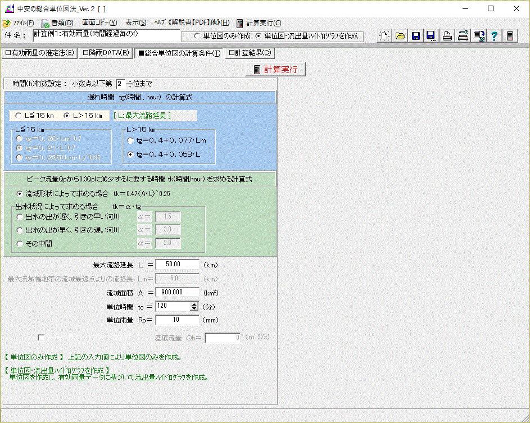Open the 表示 menu
Screen dimensions: 530x423
click(x=134, y=22)
